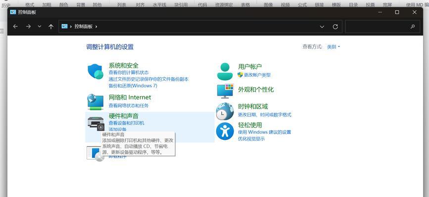Click 更改帐户类型 link
The image size is (429, 197).
click(257, 75)
